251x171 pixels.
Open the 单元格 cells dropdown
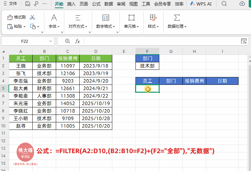click(x=131, y=26)
